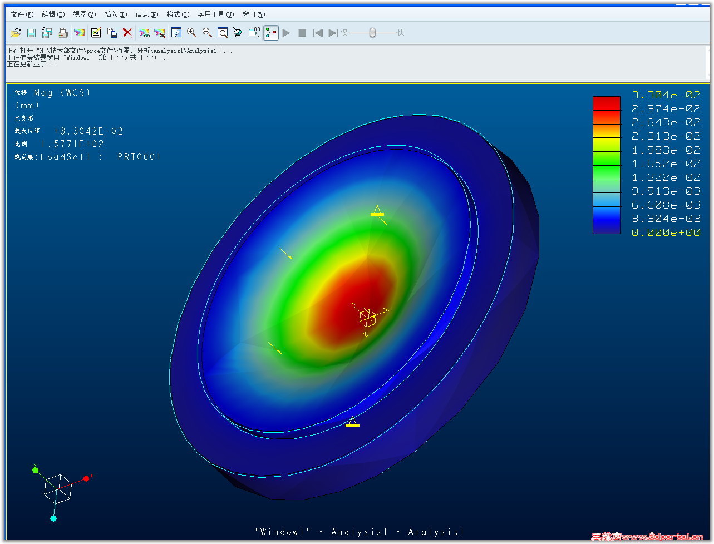Click the blue view reset icon

click(x=176, y=33)
